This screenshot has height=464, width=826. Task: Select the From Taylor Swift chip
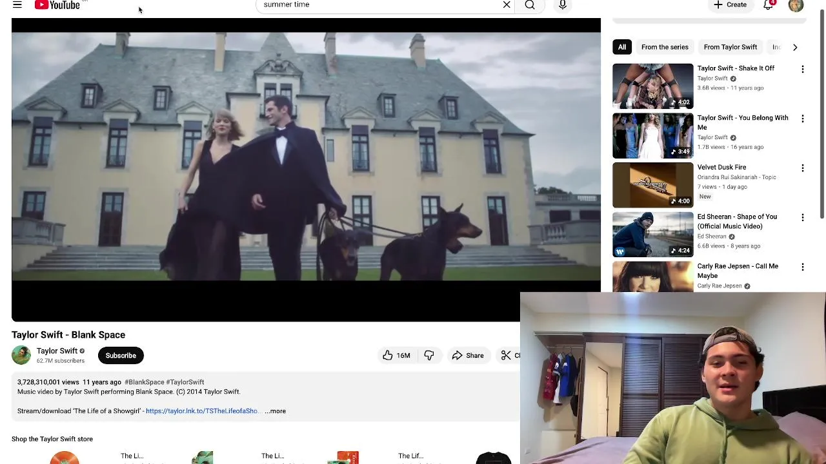pos(730,47)
